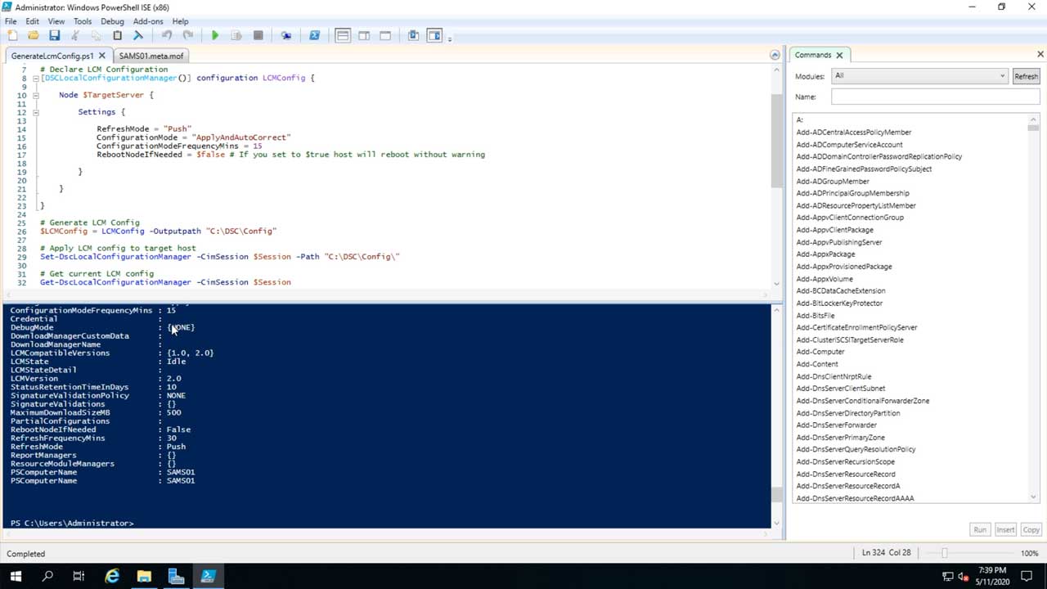This screenshot has height=589, width=1047.
Task: Open the Debug menu
Action: 112,21
